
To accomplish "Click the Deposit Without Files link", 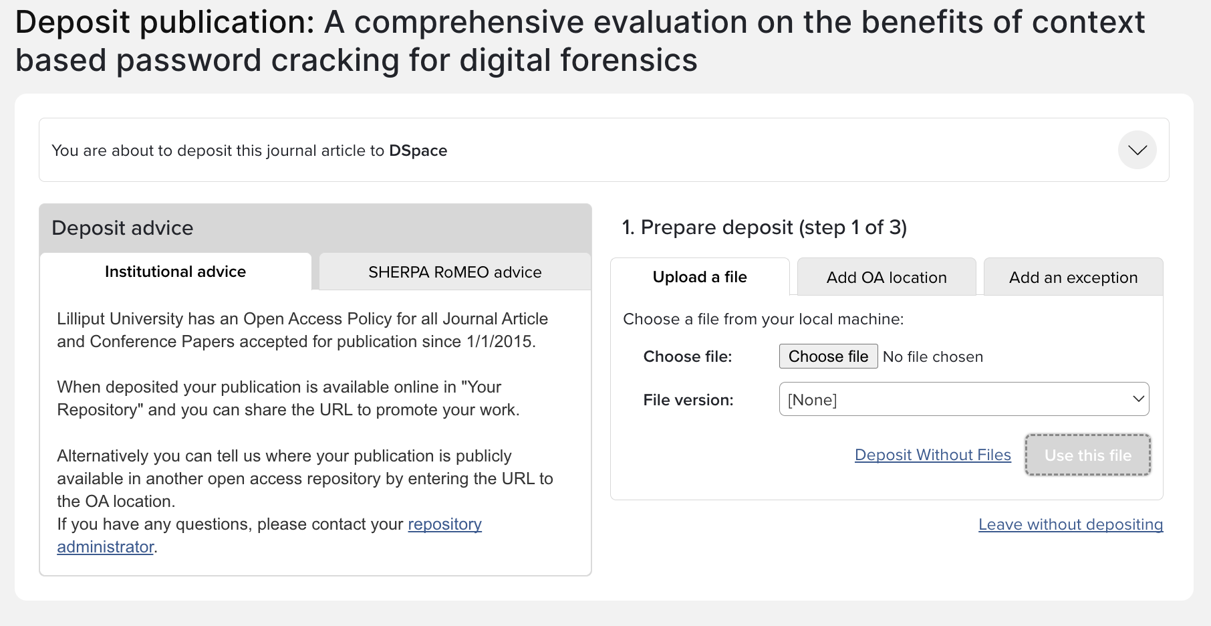I will click(x=932, y=455).
